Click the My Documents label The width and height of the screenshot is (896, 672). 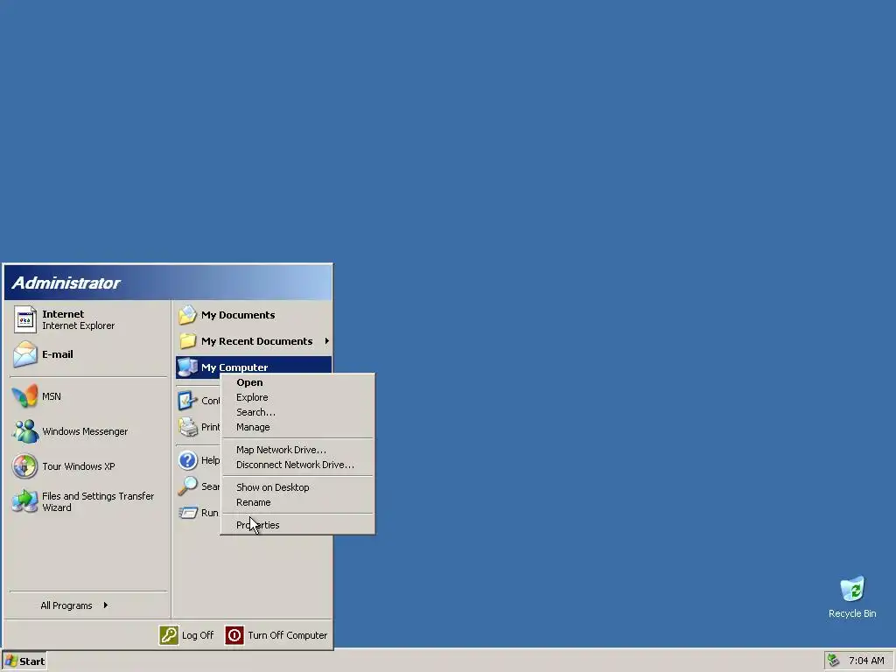pyautogui.click(x=238, y=315)
